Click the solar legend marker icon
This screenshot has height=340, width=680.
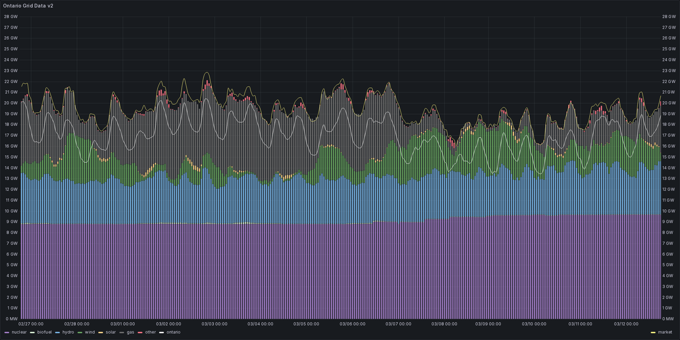[100, 333]
